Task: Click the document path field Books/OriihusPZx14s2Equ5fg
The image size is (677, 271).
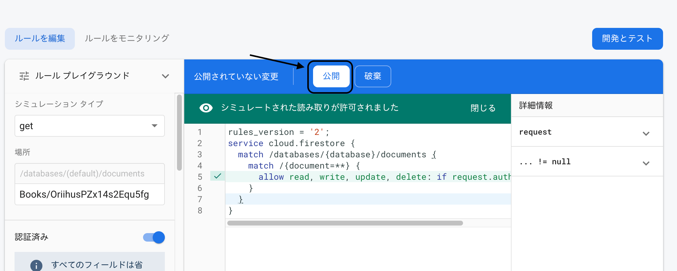Action: click(x=90, y=194)
